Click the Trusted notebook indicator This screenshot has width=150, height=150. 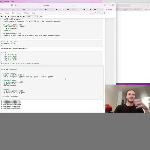tap(91, 13)
